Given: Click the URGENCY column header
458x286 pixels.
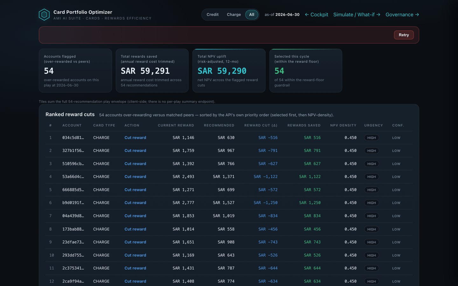Looking at the screenshot, I should [373, 126].
